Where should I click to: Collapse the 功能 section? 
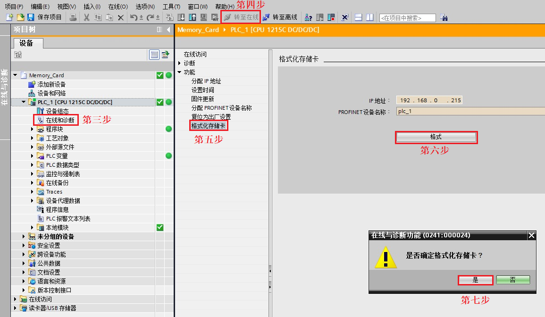pos(179,72)
